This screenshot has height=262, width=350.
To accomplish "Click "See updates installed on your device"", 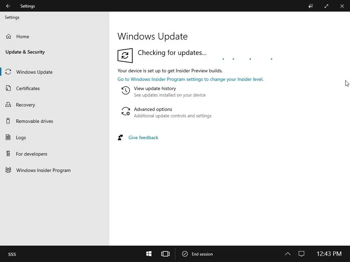I will [x=170, y=95].
